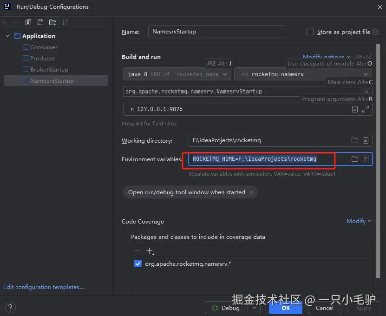
Task: Collapse the Application tree node
Action: click(x=7, y=36)
